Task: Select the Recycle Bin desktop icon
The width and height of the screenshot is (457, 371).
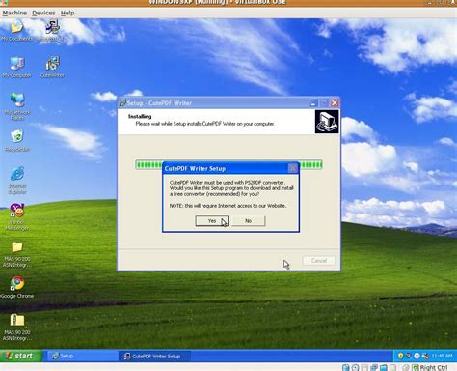Action: click(x=17, y=141)
